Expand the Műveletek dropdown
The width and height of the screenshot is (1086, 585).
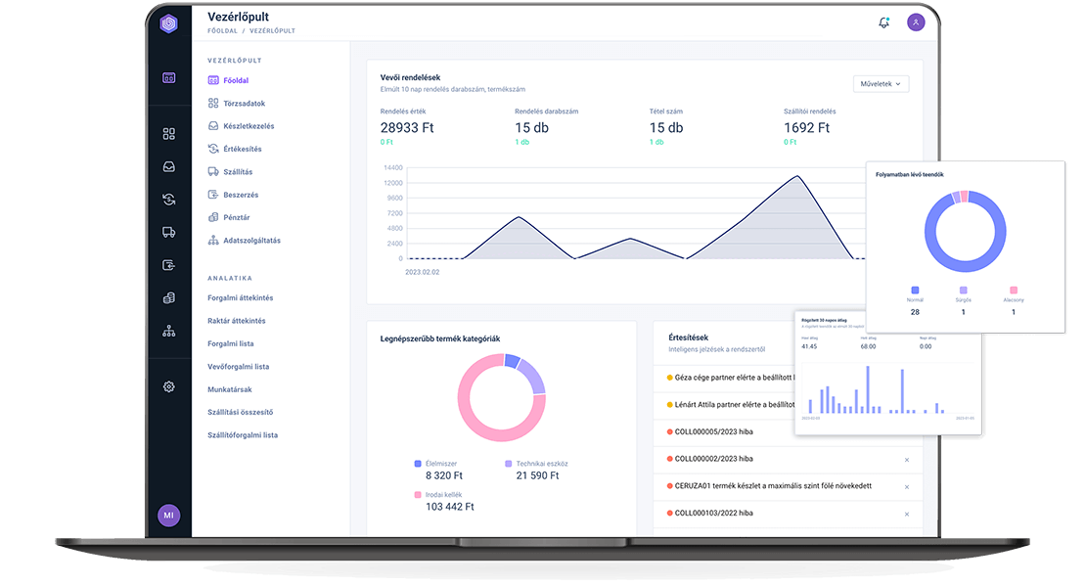point(881,84)
